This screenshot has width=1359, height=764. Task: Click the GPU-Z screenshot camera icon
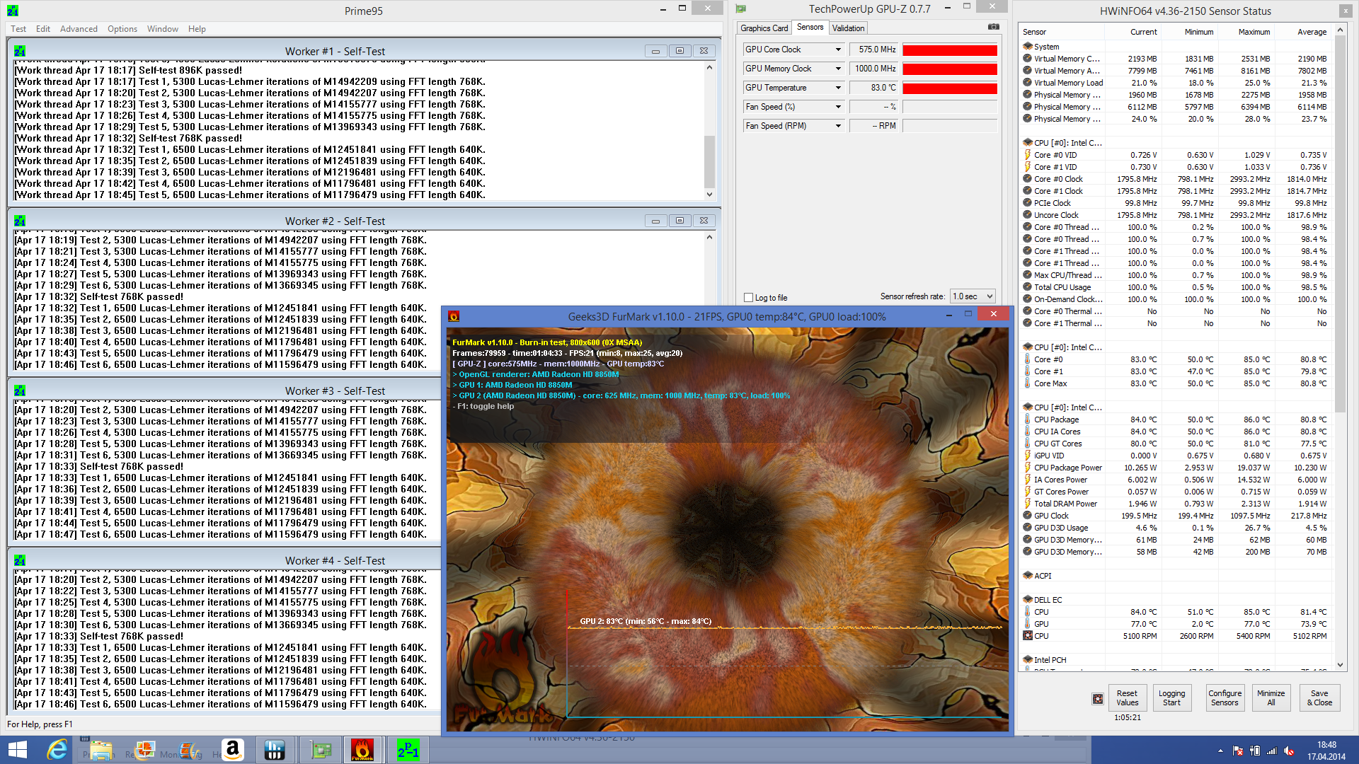(x=993, y=27)
